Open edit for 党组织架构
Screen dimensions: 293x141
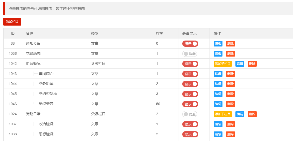(218, 94)
